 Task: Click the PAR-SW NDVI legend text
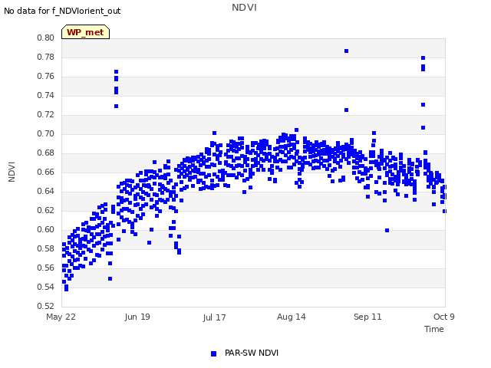252,353
